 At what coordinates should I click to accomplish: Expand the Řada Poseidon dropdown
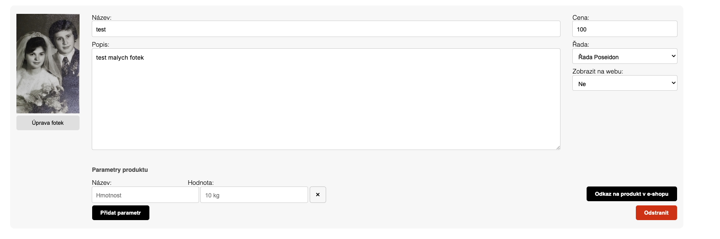(624, 56)
